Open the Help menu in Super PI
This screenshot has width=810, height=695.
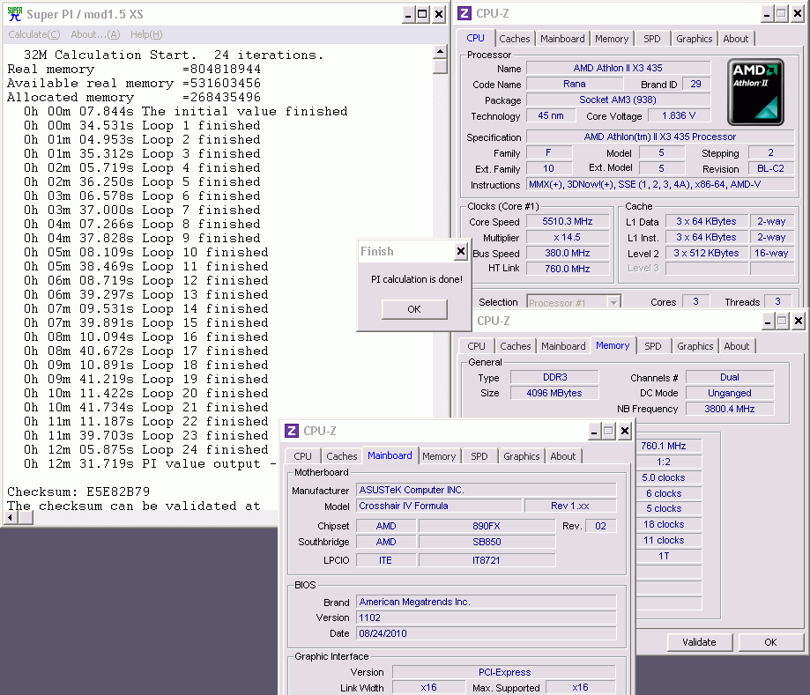(146, 34)
